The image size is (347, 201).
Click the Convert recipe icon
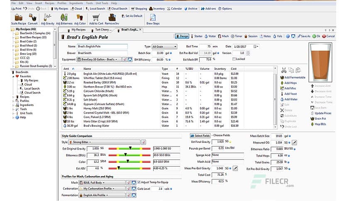click(32, 19)
